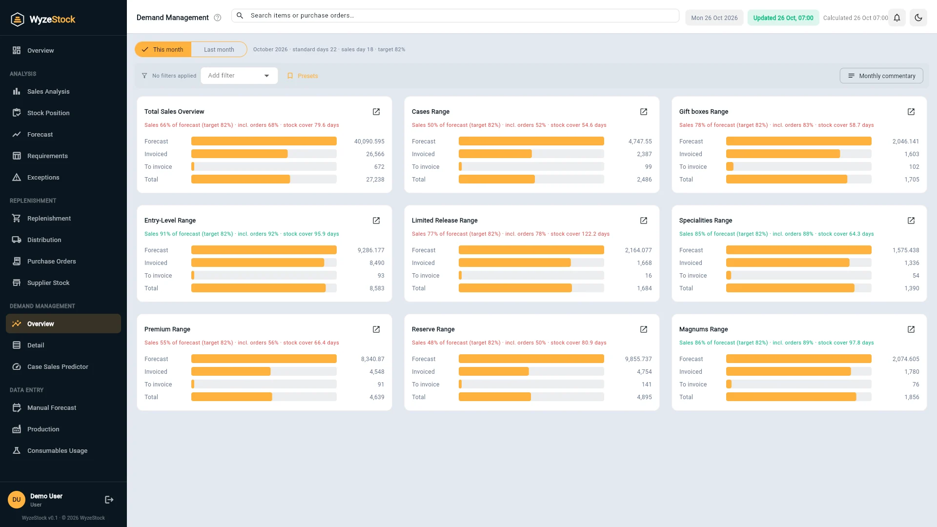Viewport: 937px width, 527px height.
Task: Click Total Sales Overview card title
Action: coord(174,112)
